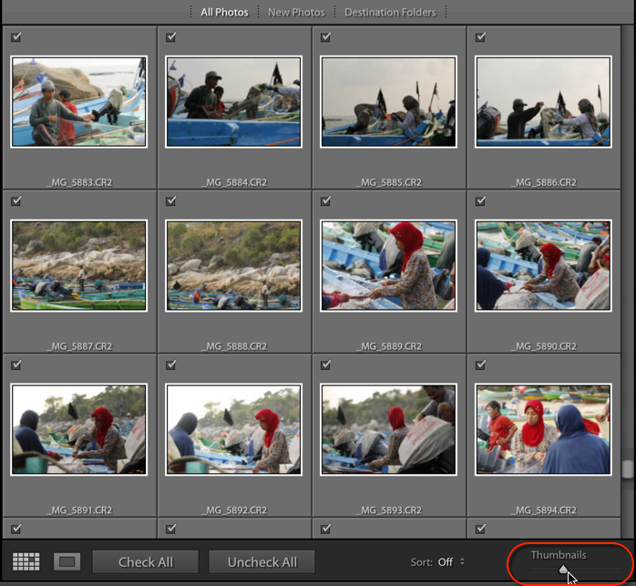This screenshot has width=636, height=586.
Task: Uncheck the checkbox for _MG_5883.CR2
Action: [x=16, y=37]
